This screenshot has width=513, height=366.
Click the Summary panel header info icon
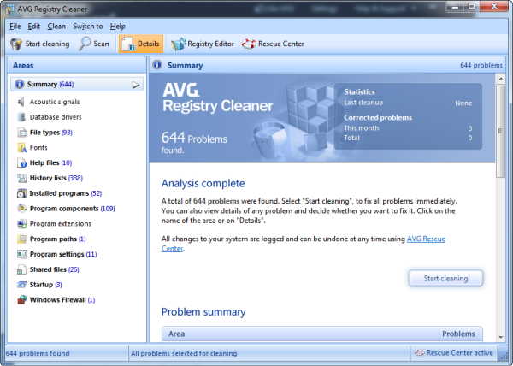click(157, 65)
